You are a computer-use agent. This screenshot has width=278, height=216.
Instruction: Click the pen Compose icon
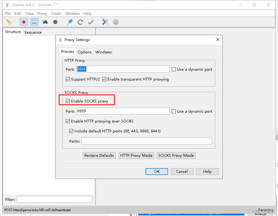(x=70, y=22)
